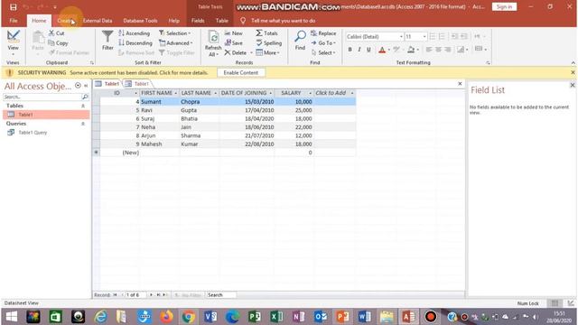Select the cell containing Neha
The image size is (578, 325).
[x=160, y=127]
